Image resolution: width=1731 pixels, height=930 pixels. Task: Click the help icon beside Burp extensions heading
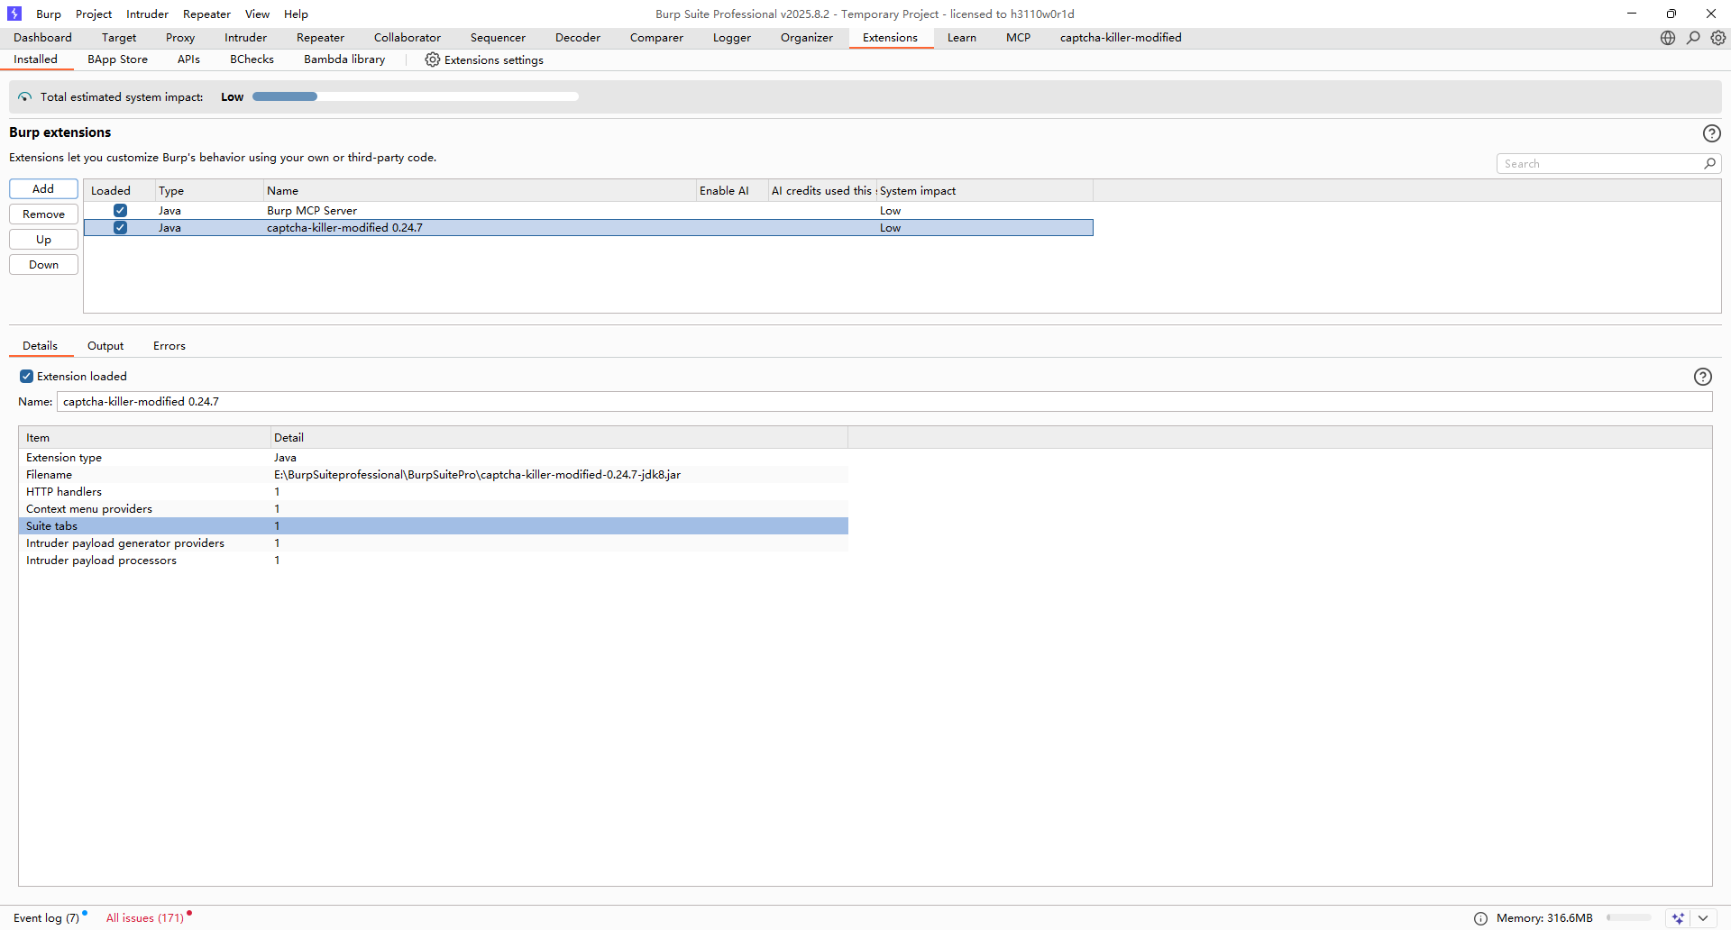tap(1711, 133)
